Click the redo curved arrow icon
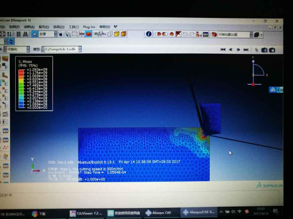The image size is (293, 219). [192, 34]
